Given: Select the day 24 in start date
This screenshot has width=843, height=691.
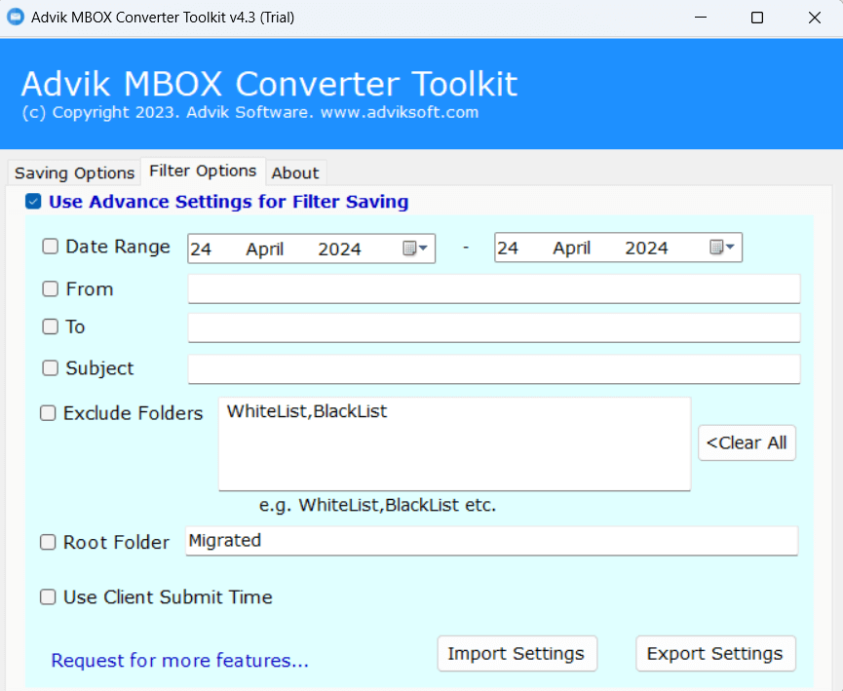Looking at the screenshot, I should [201, 249].
